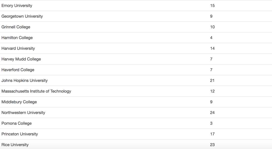The width and height of the screenshot is (272, 149).
Task: Select the Harvey Mudd College row
Action: pyautogui.click(x=21, y=59)
